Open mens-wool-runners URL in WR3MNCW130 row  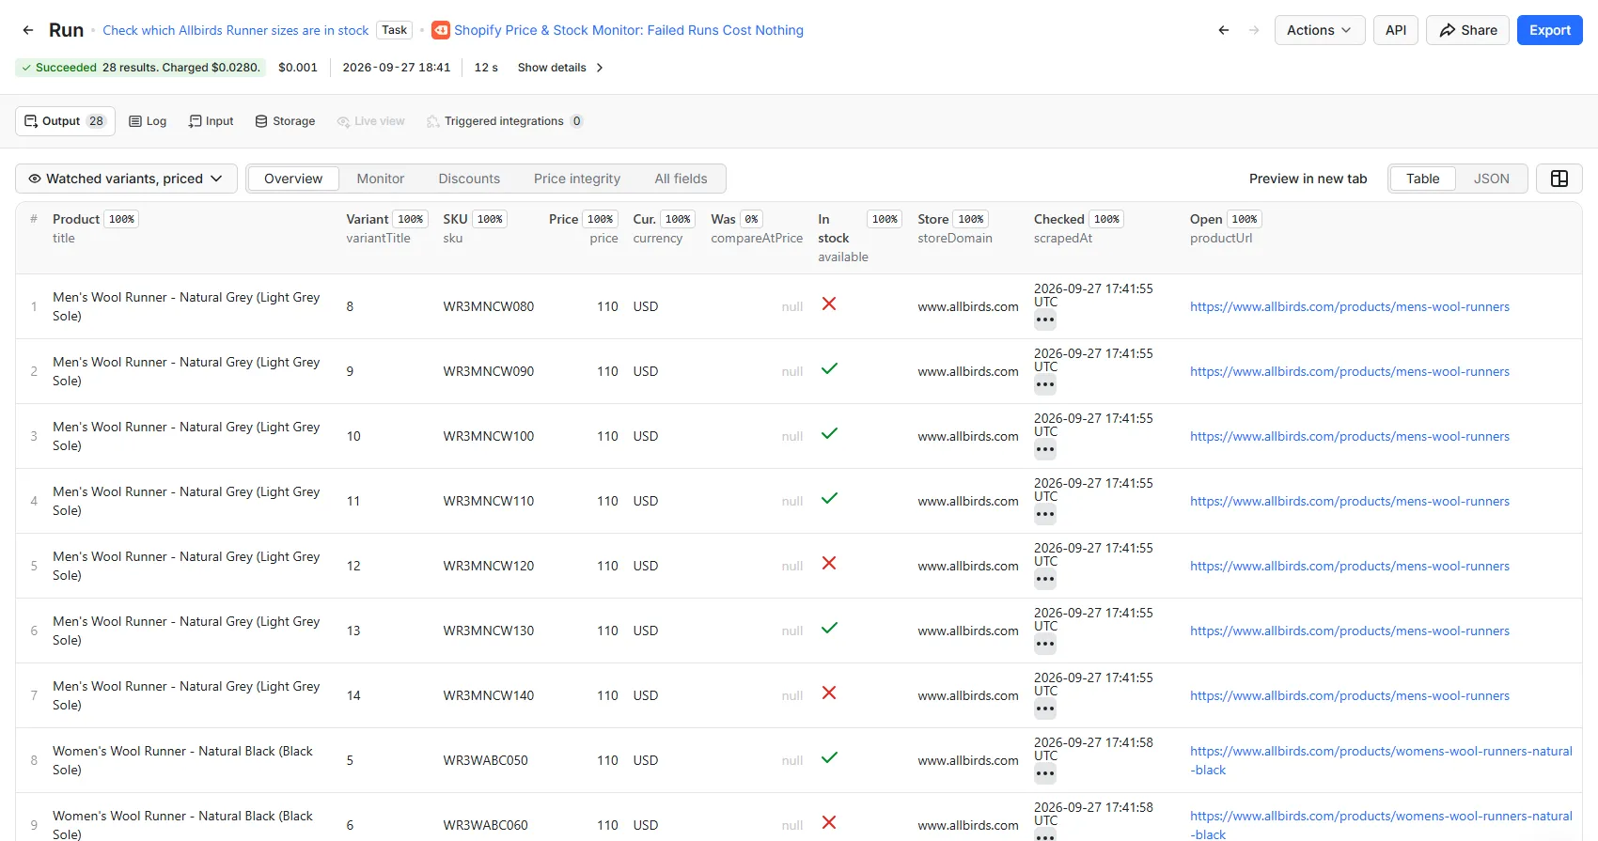[x=1350, y=631]
